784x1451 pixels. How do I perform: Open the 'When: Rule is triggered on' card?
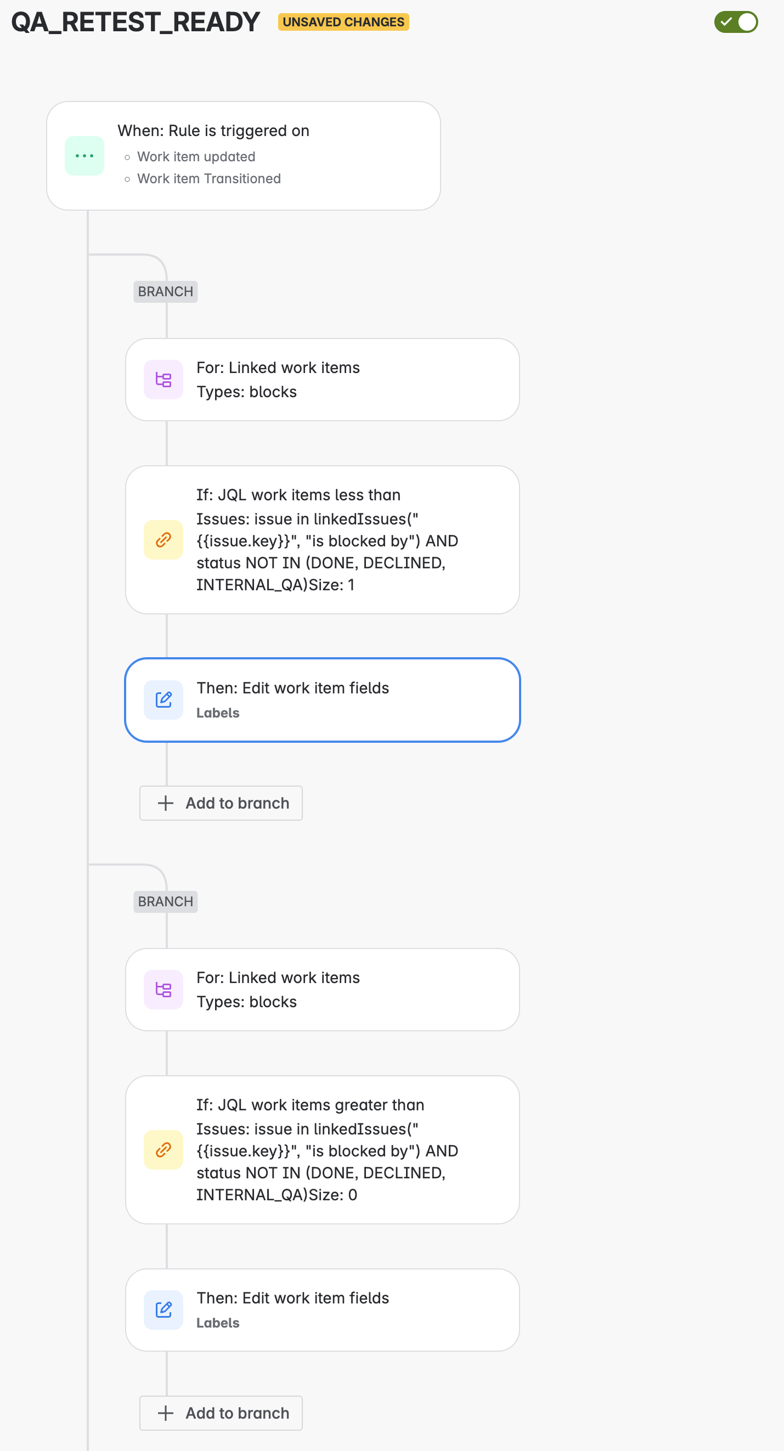point(243,156)
